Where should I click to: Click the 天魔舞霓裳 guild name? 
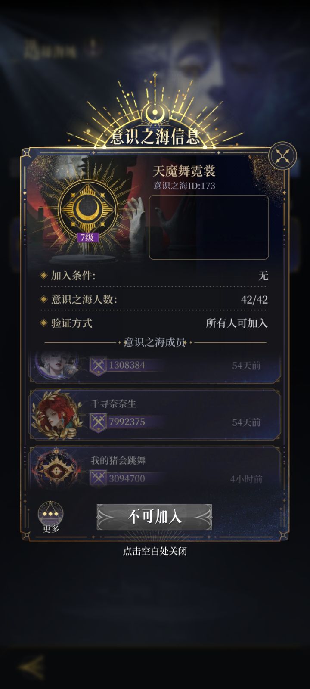coord(184,171)
